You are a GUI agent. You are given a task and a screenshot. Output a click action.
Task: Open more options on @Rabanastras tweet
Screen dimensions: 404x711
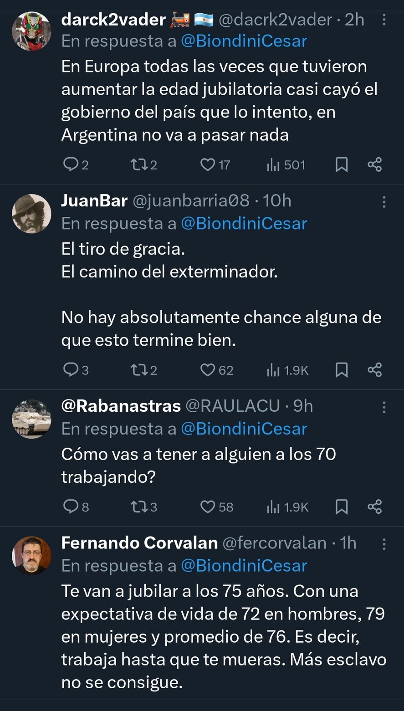click(x=384, y=407)
